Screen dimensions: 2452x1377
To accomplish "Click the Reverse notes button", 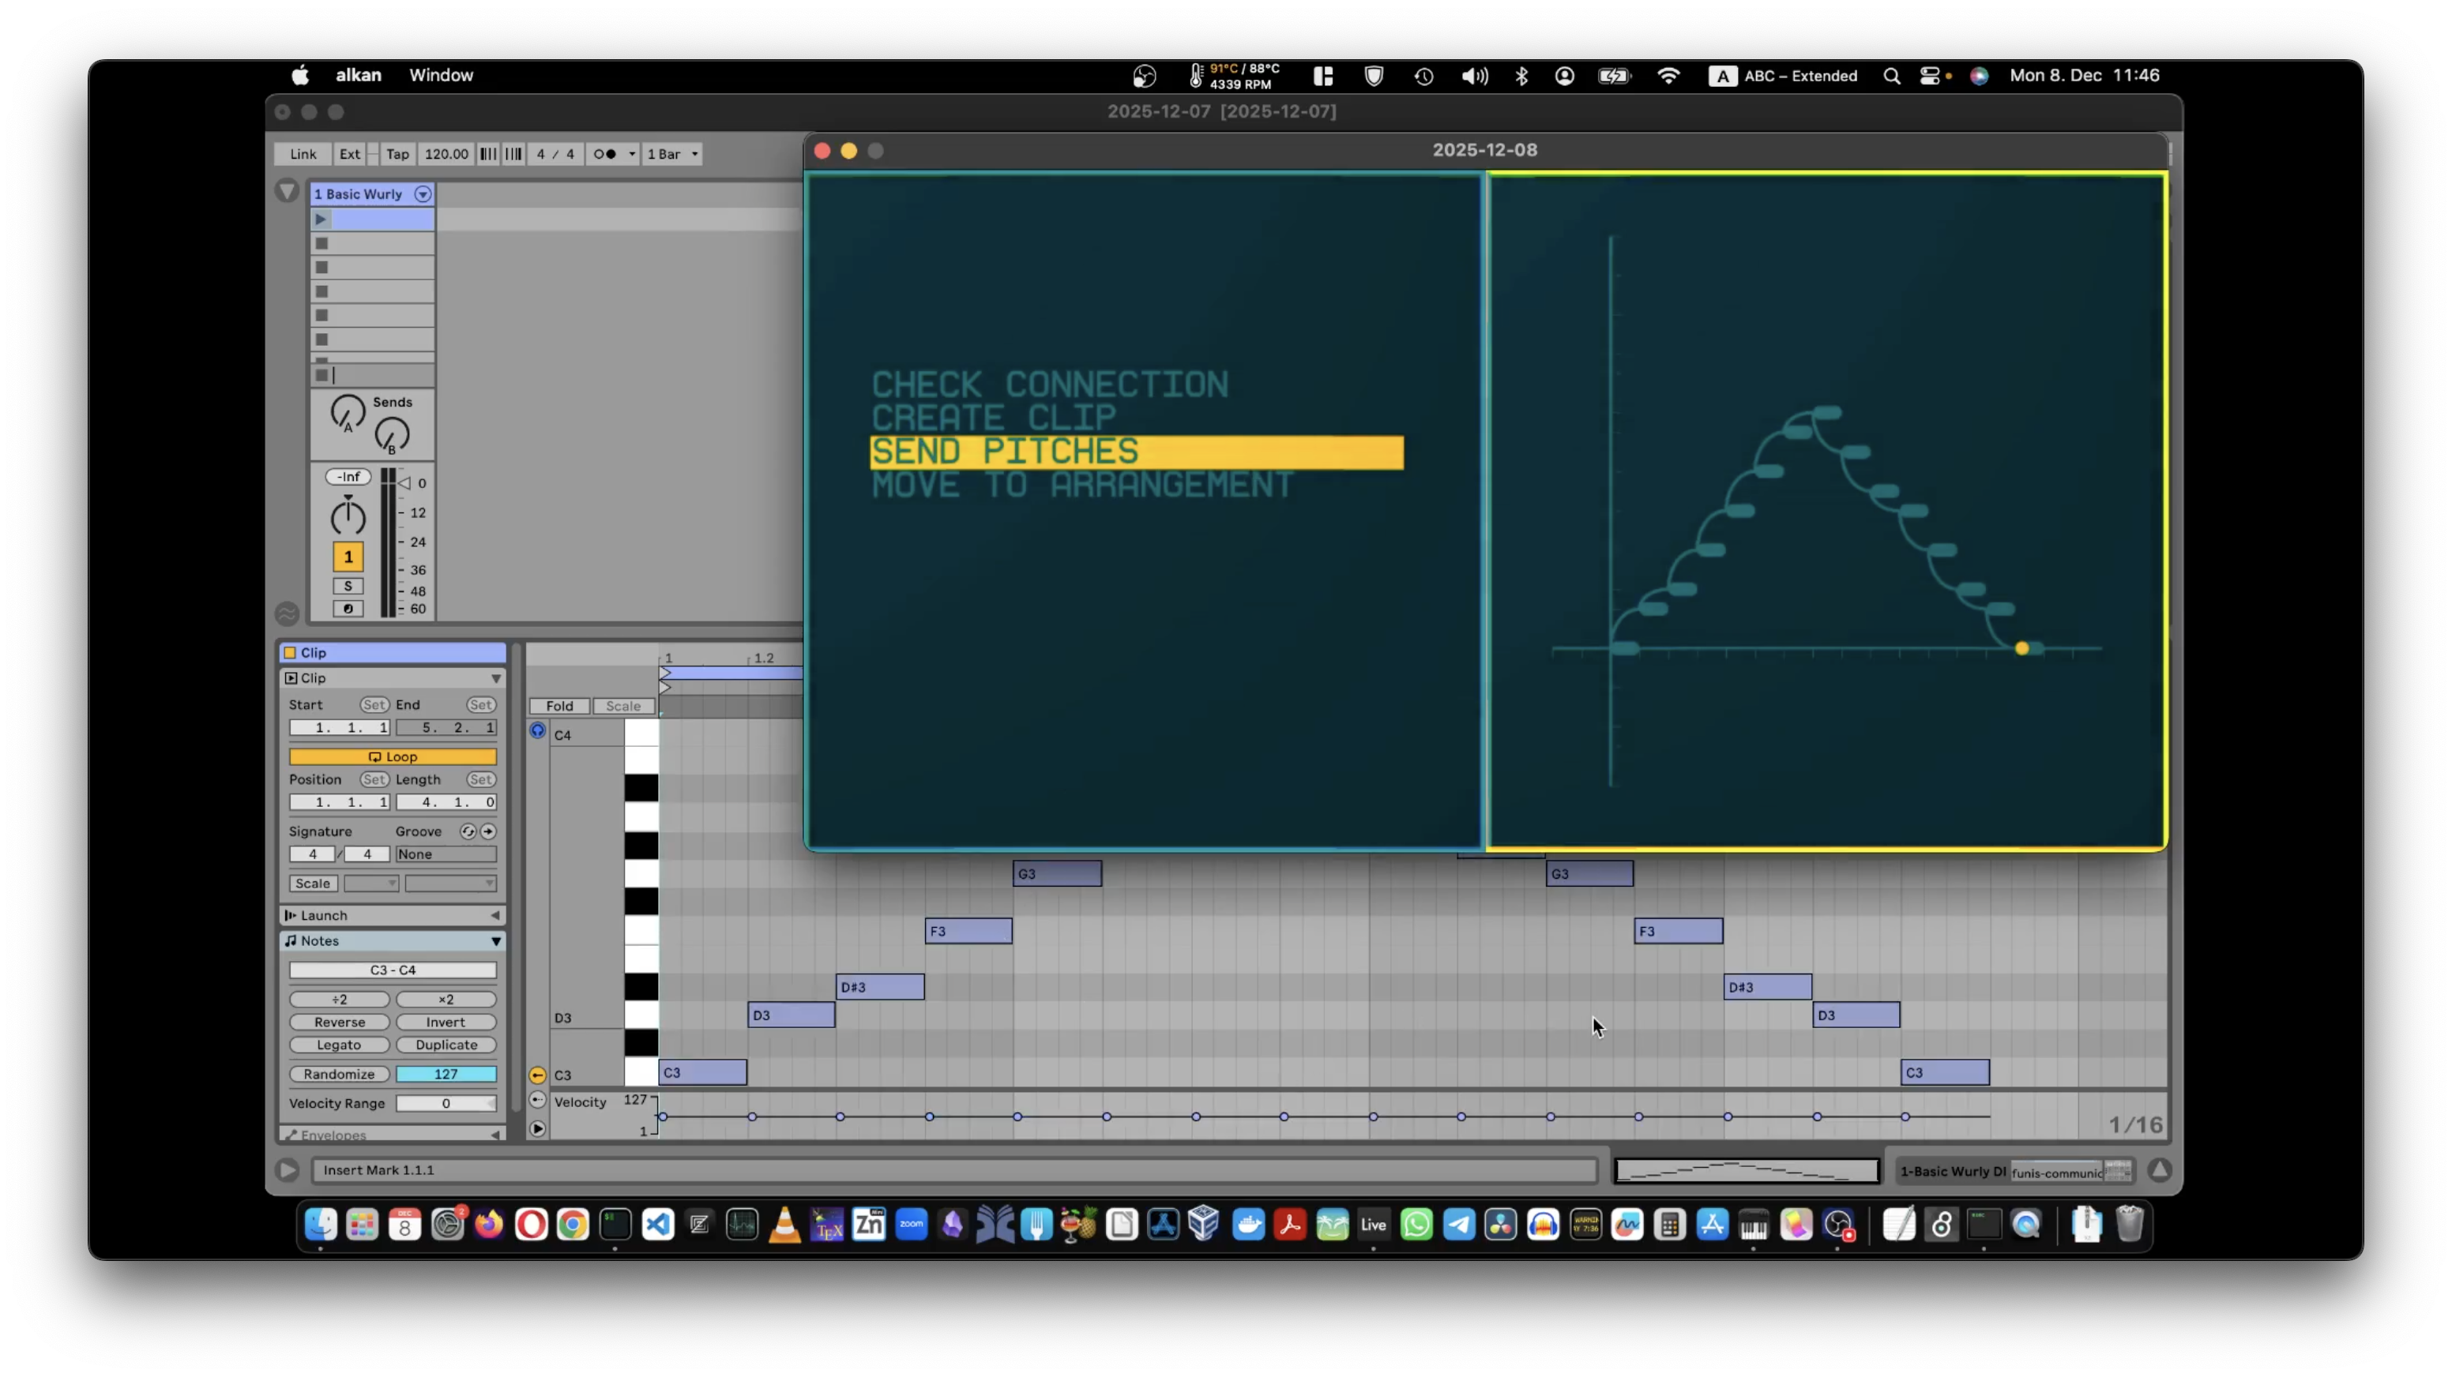I will coord(339,1023).
